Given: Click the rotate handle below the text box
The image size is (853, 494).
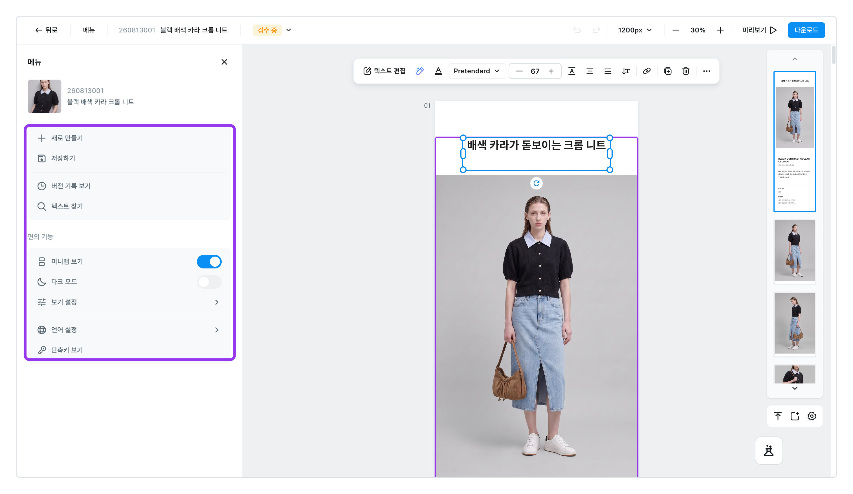Looking at the screenshot, I should tap(537, 183).
